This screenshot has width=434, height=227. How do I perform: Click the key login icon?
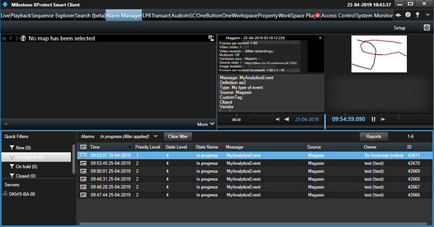tap(418, 15)
